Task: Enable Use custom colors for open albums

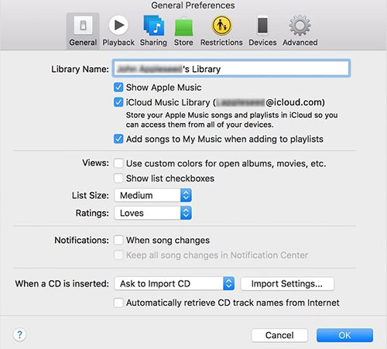Action: [x=118, y=163]
